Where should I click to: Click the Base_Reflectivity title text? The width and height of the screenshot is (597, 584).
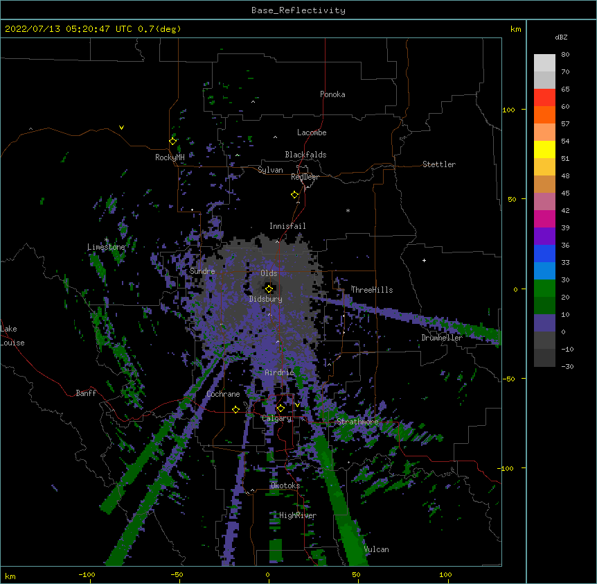click(x=298, y=10)
